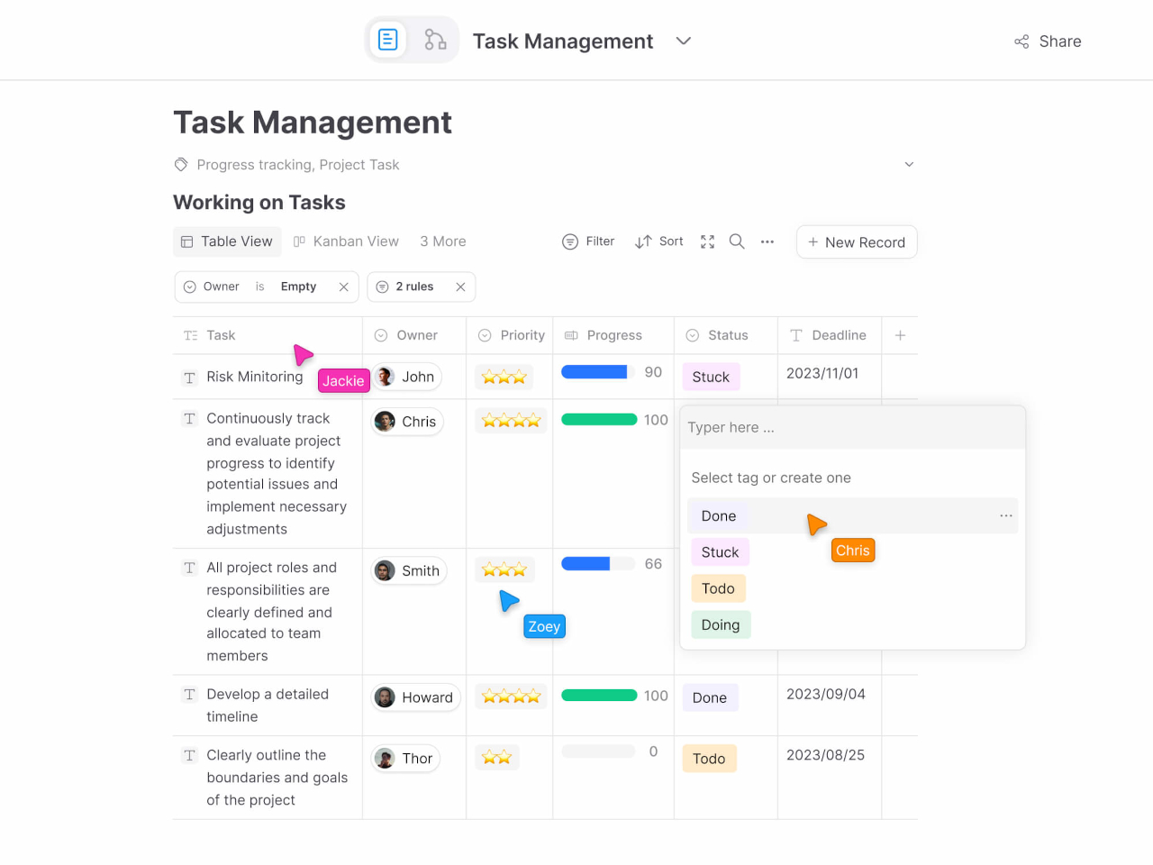Viewport: 1153px width, 865px height.
Task: Add a new column with plus icon
Action: tap(900, 335)
